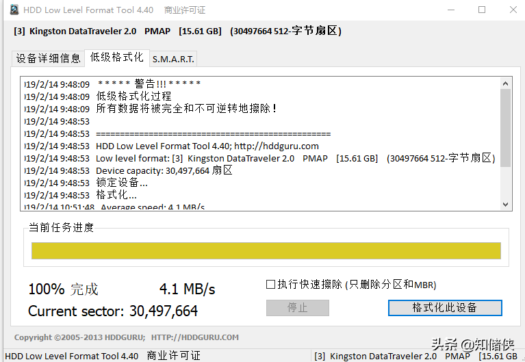Click the HDD tool icon in title bar
This screenshot has height=362, width=525.
coord(14,10)
